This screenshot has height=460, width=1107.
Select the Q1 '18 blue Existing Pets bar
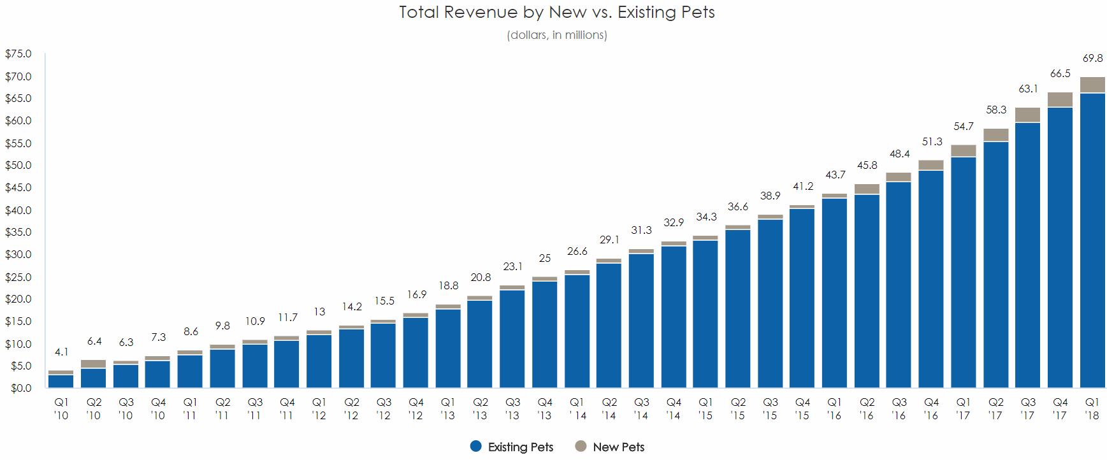tap(1092, 241)
